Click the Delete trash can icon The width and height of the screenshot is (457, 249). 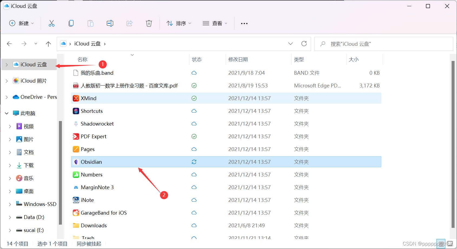(149, 23)
